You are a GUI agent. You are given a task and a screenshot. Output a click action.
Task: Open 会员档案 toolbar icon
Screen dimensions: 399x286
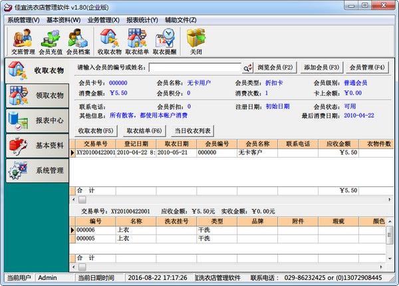click(78, 42)
